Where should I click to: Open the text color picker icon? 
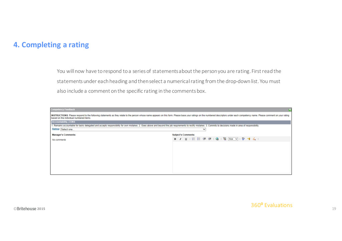[224, 139]
